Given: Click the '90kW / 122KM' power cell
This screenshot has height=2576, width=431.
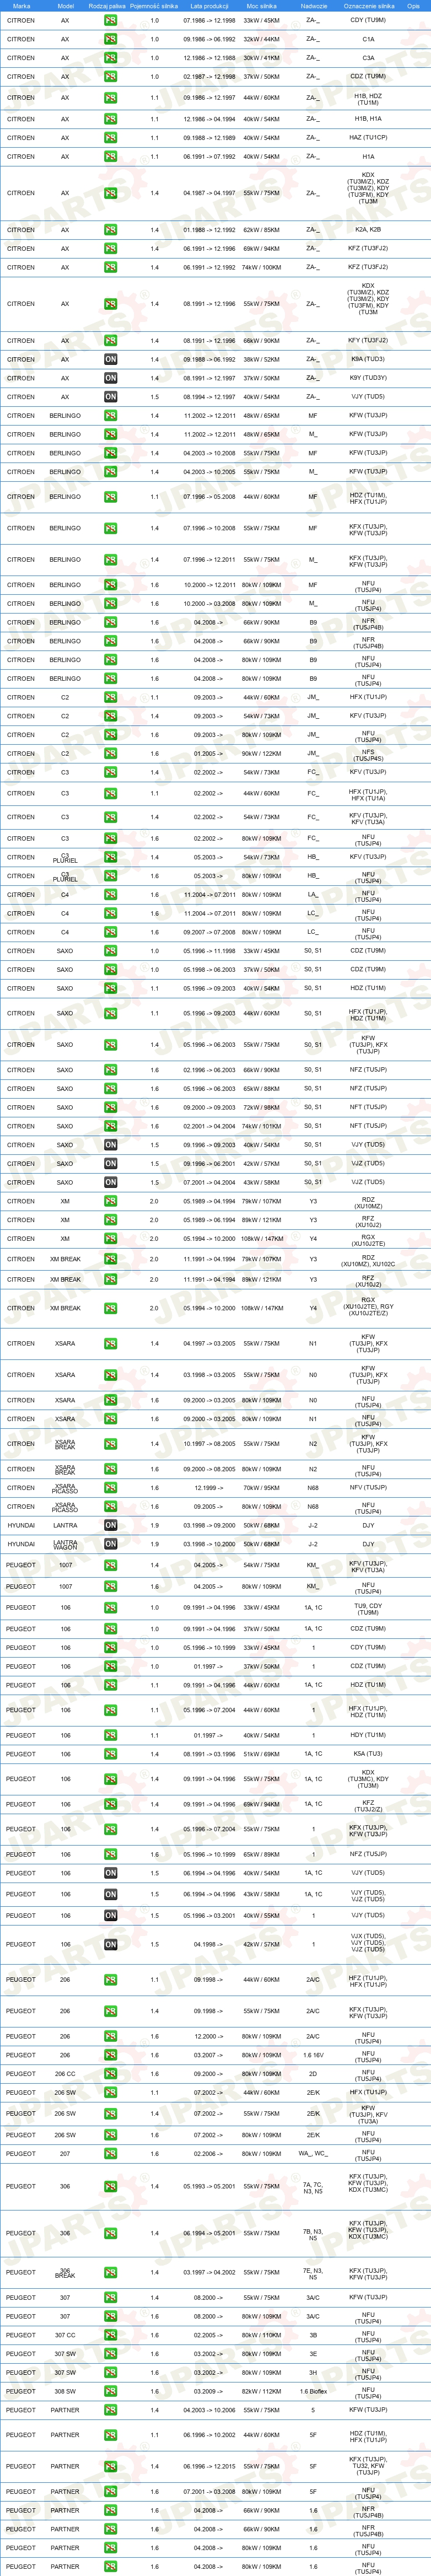Looking at the screenshot, I should 261,754.
